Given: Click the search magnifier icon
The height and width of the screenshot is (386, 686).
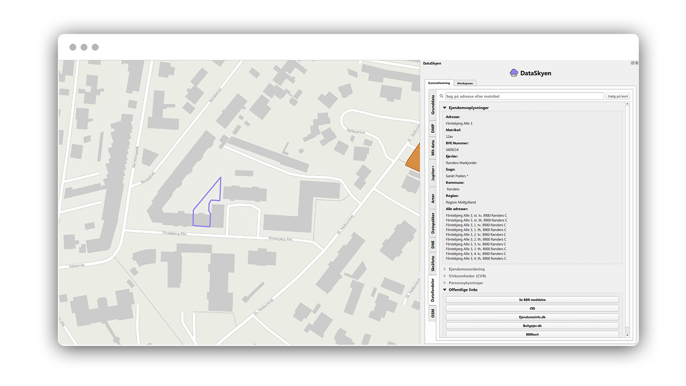Looking at the screenshot, I should tap(441, 96).
